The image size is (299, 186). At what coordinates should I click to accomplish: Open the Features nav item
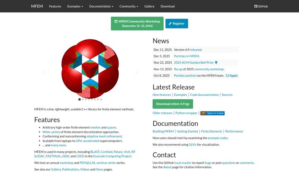[x=55, y=6]
